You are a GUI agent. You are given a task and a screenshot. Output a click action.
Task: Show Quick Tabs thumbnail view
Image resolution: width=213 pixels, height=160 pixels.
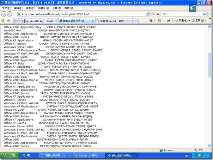click(x=16, y=21)
